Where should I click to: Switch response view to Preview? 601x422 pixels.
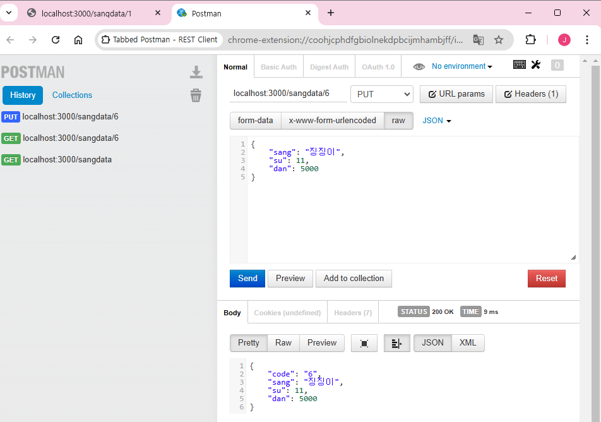click(x=321, y=343)
